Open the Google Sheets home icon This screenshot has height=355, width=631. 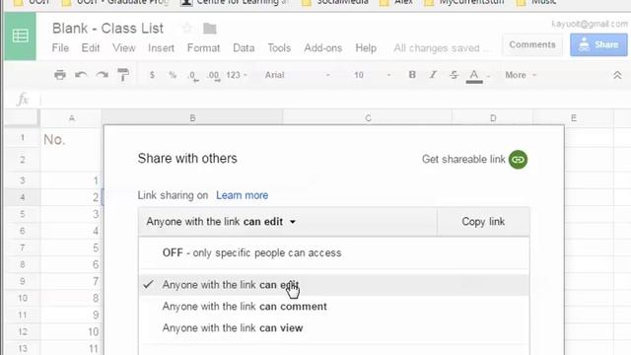[x=20, y=36]
